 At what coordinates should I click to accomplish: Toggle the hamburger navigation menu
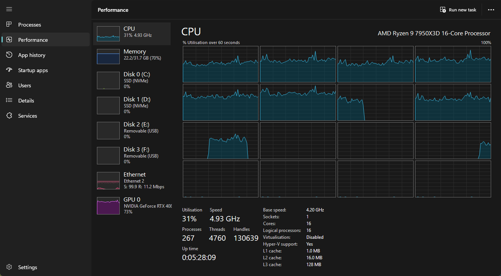click(9, 9)
